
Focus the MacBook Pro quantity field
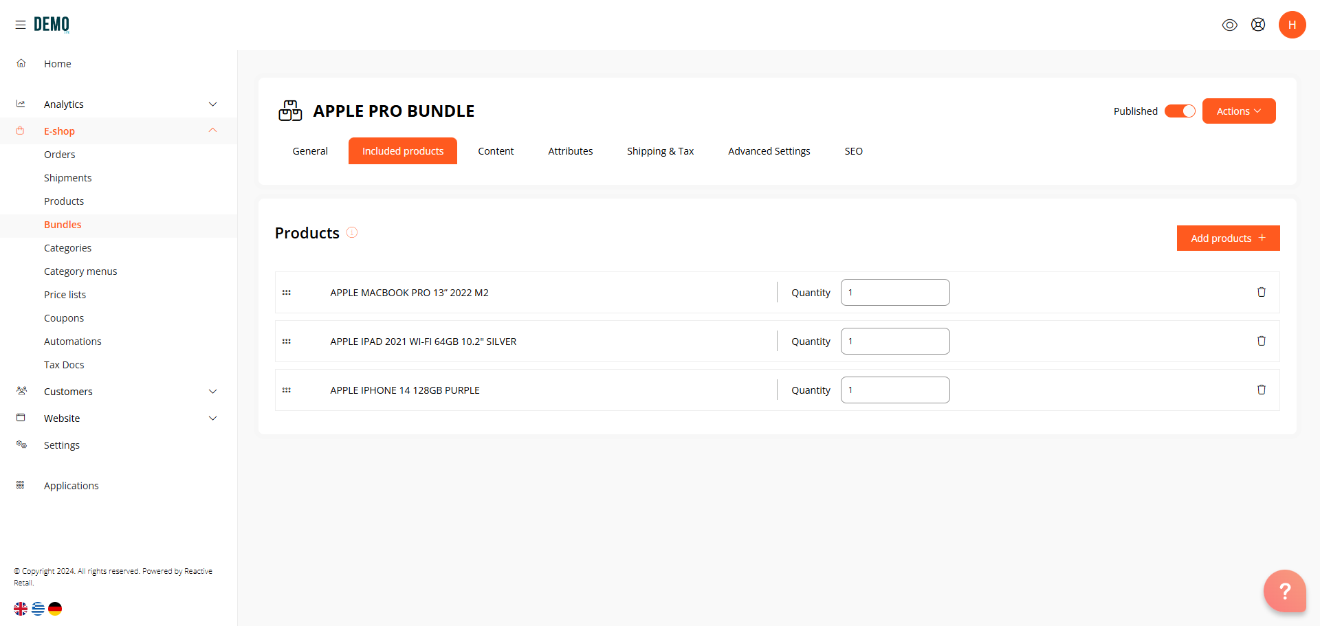895,292
